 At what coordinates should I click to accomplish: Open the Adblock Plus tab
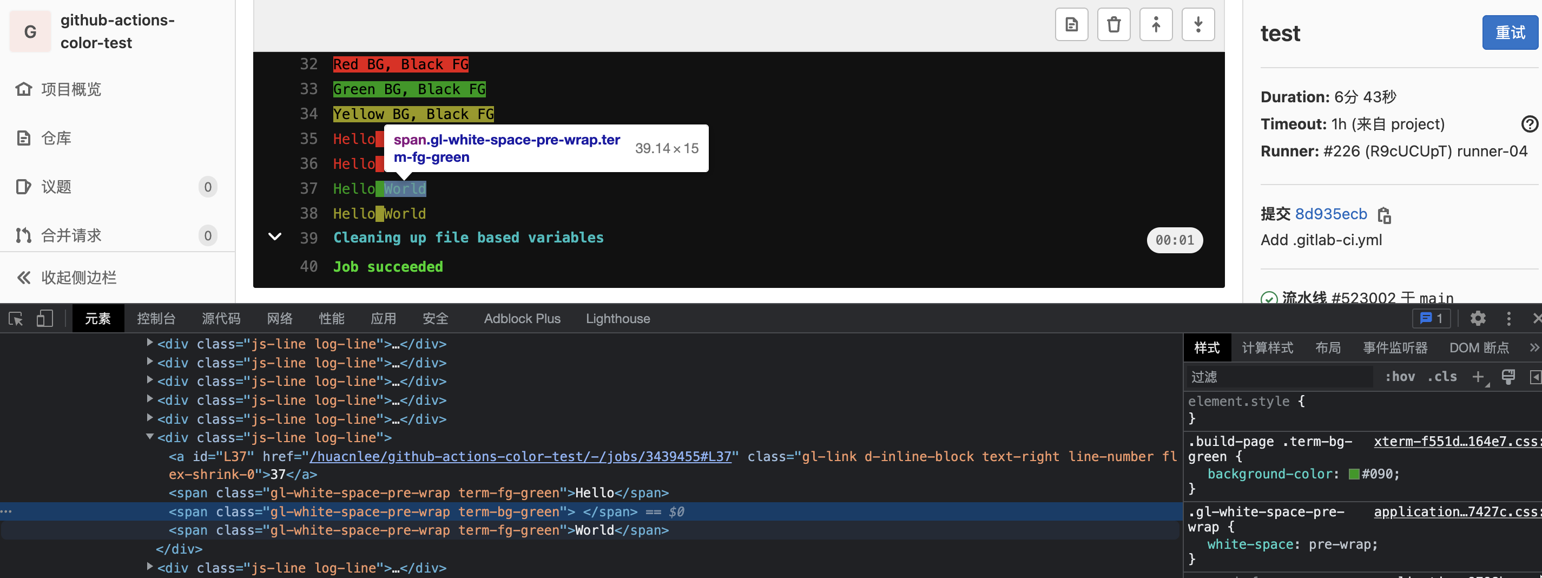pos(522,319)
